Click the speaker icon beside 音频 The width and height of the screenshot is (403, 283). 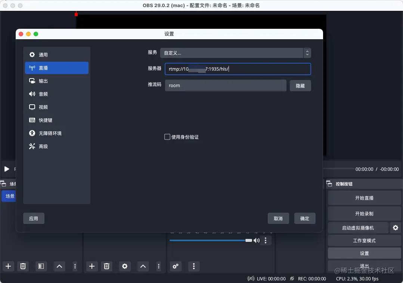(32, 94)
